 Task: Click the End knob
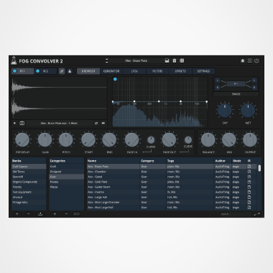point(109,140)
